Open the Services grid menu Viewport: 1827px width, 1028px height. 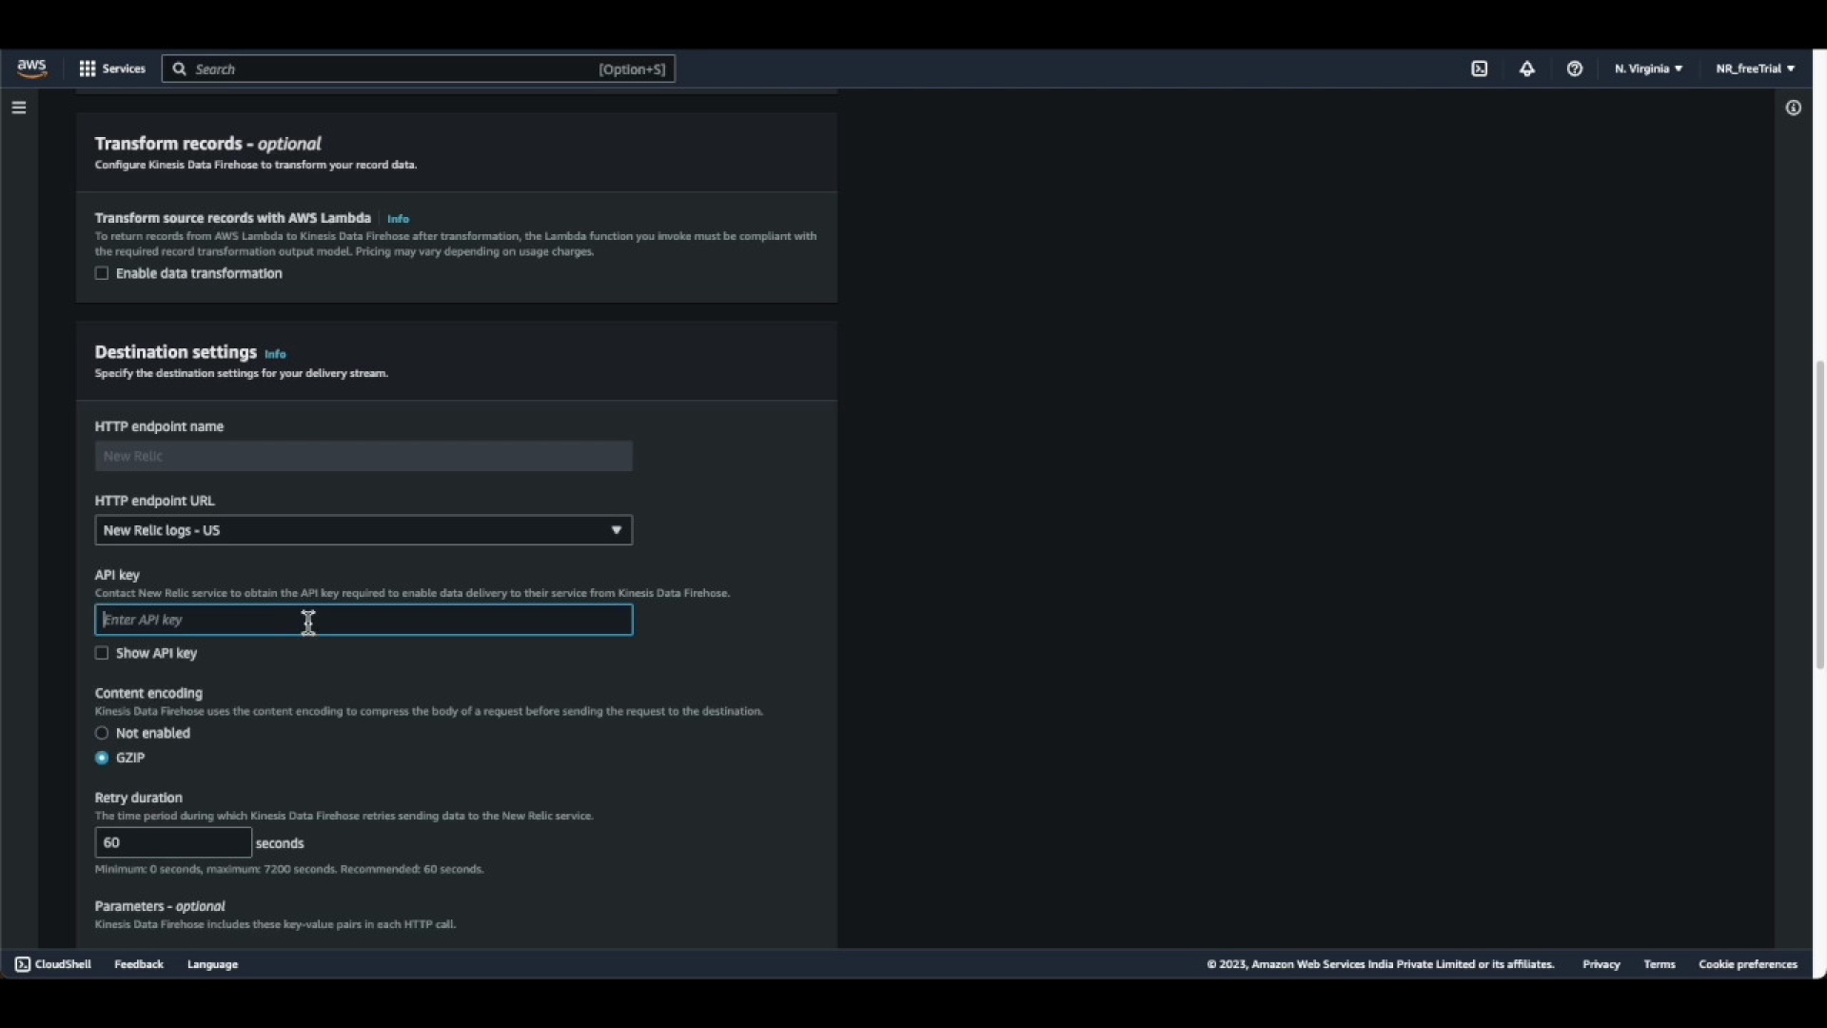pyautogui.click(x=87, y=69)
